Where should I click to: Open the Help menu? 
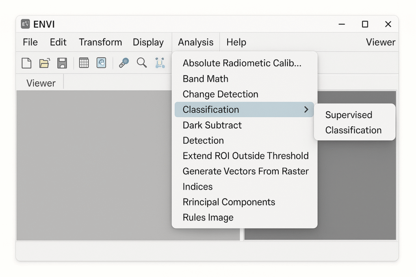tap(236, 42)
